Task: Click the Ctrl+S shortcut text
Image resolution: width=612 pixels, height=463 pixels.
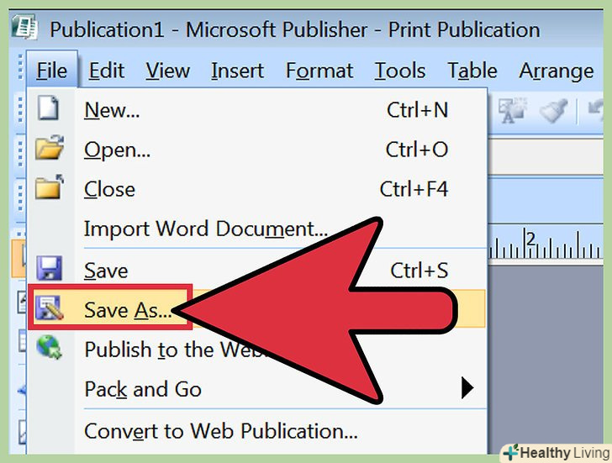Action: pyautogui.click(x=419, y=271)
